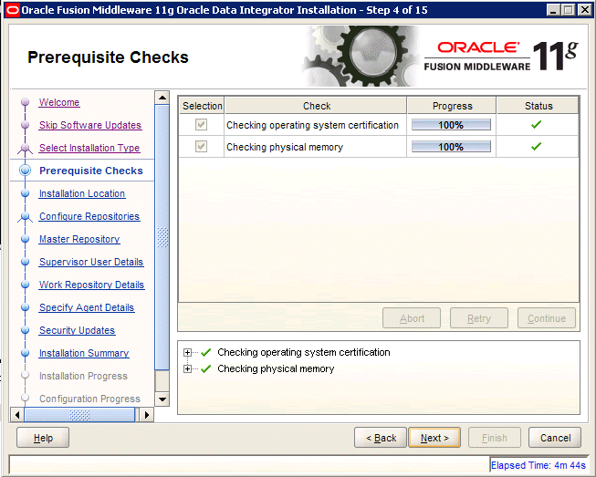Viewport: 596px width, 477px height.
Task: Go to Skip Software Updates step
Action: (90, 125)
